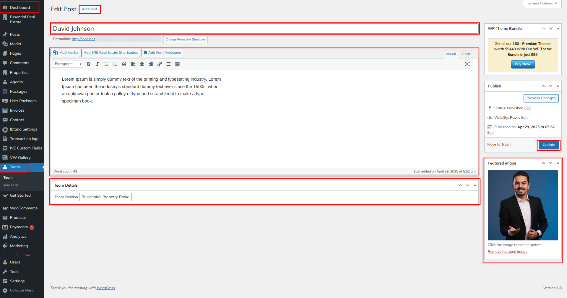Collapse the admin sidebar menu
Image resolution: width=567 pixels, height=298 pixels.
click(22, 290)
